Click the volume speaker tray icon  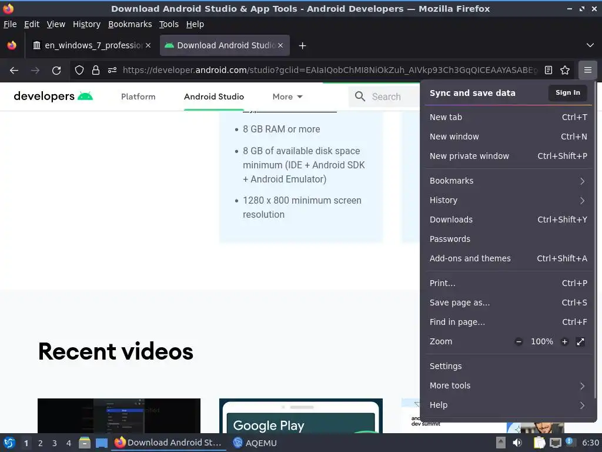[x=517, y=443]
